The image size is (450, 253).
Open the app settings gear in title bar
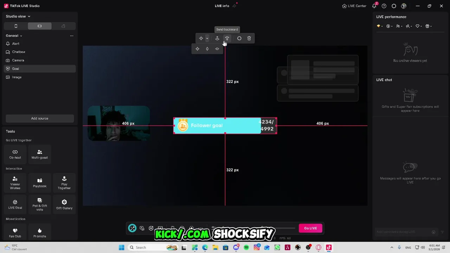point(394,6)
